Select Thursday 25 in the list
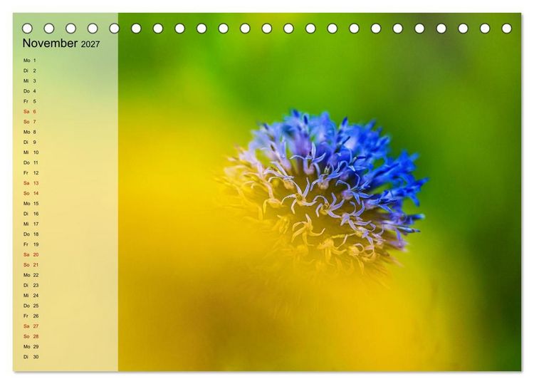 [x=31, y=306]
